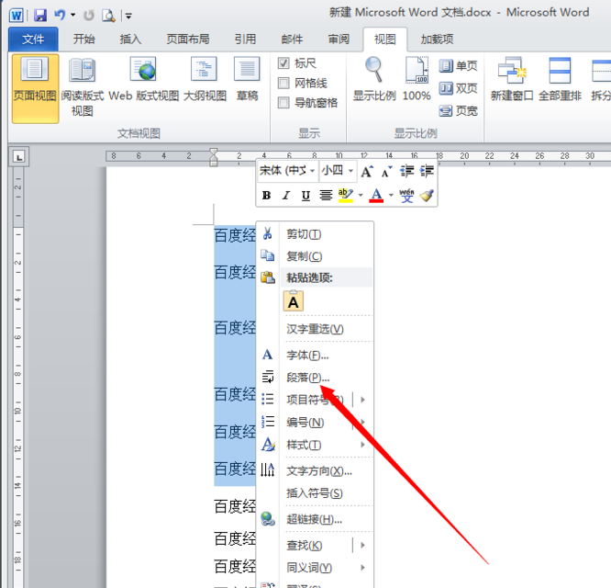Screen dimensions: 611x588
Task: Open the Zoom dialog (显示比例) magnifier
Action: 374,80
